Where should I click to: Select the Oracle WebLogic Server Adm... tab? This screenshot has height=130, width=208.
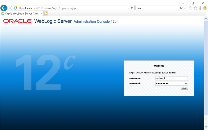[22, 13]
